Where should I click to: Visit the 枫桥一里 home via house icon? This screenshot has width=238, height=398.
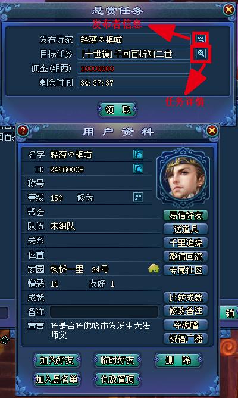(x=154, y=269)
